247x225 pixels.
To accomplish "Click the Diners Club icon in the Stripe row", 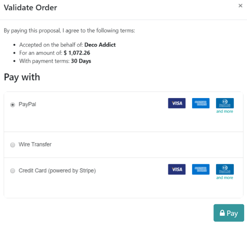I will [225, 169].
